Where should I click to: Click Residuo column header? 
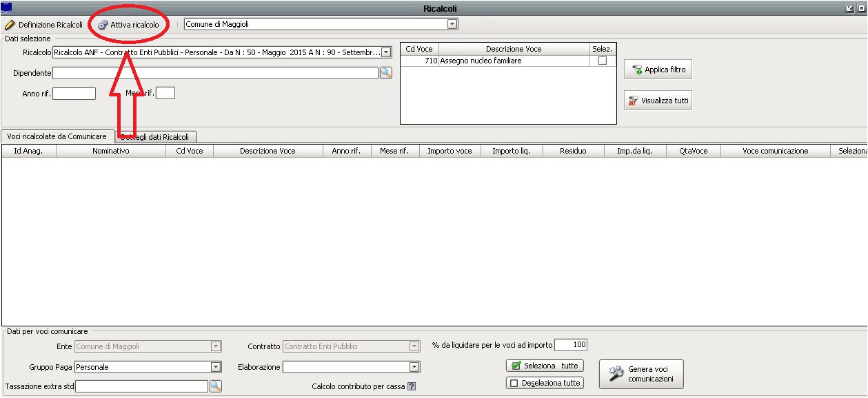pyautogui.click(x=574, y=151)
